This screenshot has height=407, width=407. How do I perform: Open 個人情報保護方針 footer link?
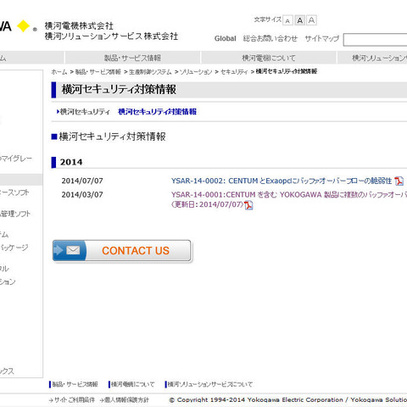126,400
